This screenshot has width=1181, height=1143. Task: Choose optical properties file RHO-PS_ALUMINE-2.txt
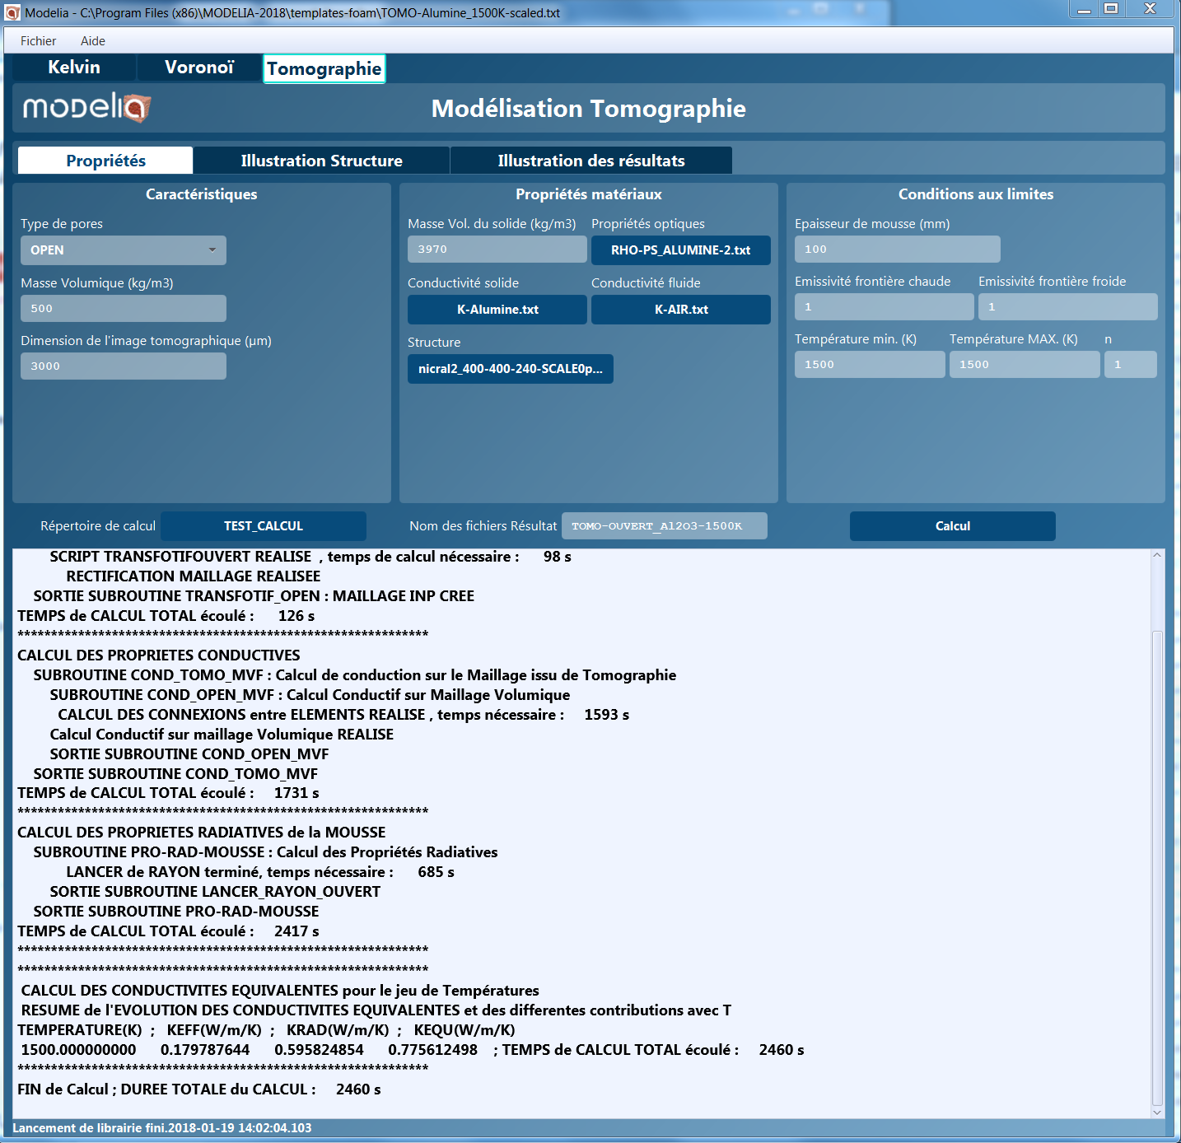coord(681,250)
